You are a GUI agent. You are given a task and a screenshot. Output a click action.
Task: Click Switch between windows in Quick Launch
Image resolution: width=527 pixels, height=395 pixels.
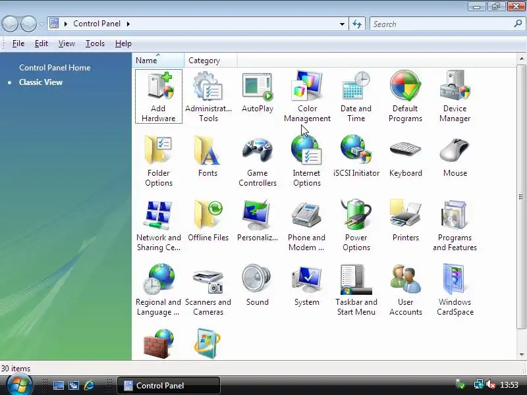tap(74, 385)
